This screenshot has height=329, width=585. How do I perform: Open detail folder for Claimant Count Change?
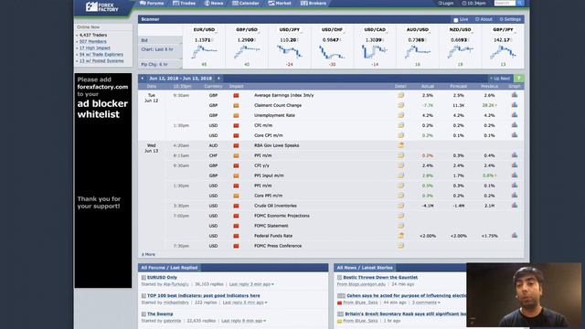tap(400, 105)
